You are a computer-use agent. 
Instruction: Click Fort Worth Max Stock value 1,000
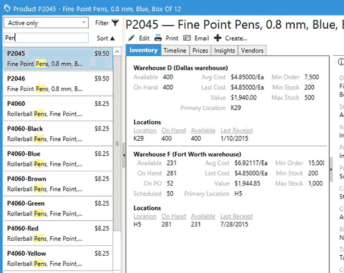point(315,183)
